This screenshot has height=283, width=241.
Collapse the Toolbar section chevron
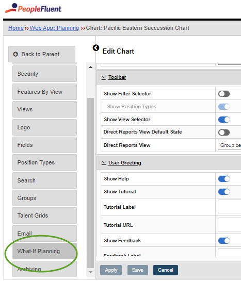pyautogui.click(x=104, y=77)
